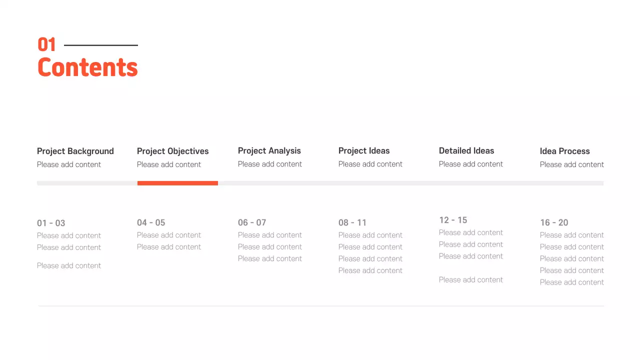The height and width of the screenshot is (360, 640).
Task: Choose the "Project Ideas" heading
Action: tap(364, 150)
